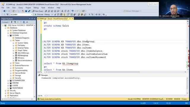This screenshot has width=190, height=107.
Task: Click the Decrease Indent icon
Action: [x=96, y=15]
